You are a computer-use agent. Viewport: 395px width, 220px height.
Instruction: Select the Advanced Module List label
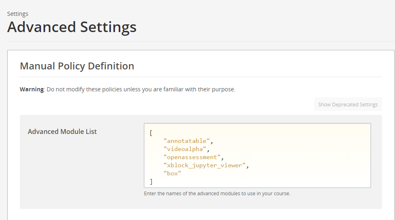[62, 132]
